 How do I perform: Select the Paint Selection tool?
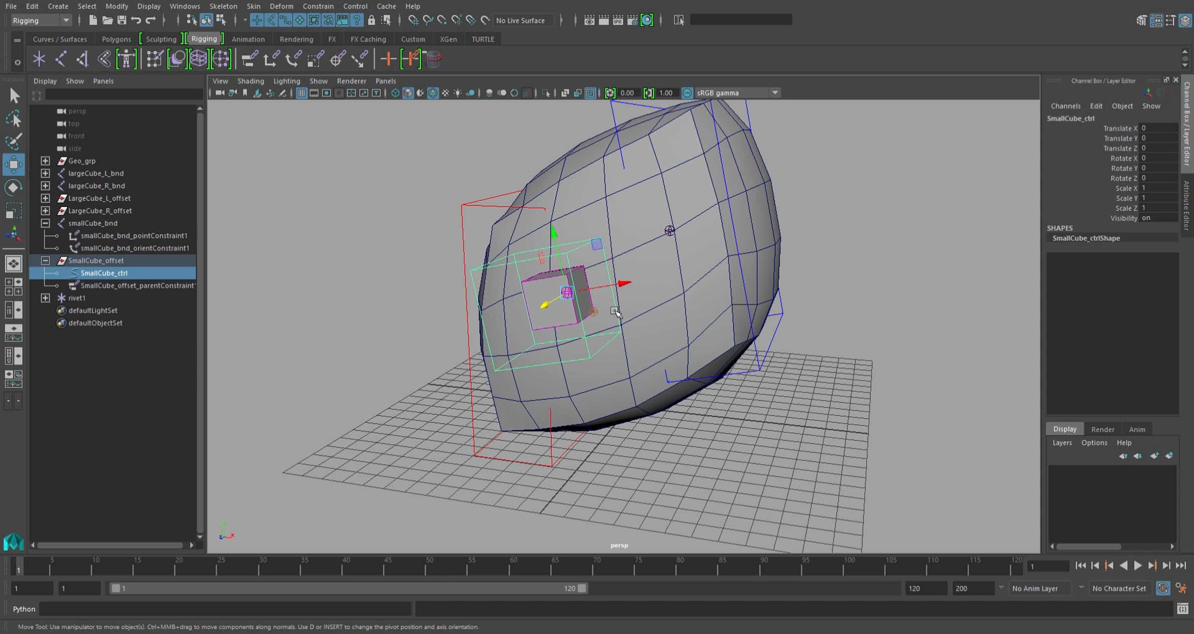[13, 141]
